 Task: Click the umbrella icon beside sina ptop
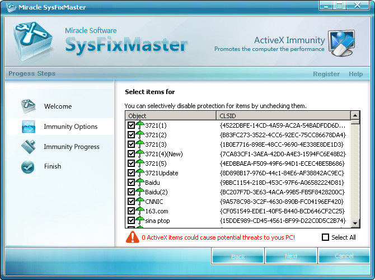[x=140, y=221]
